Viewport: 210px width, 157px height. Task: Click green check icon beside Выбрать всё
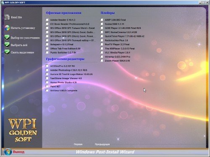click(7, 45)
